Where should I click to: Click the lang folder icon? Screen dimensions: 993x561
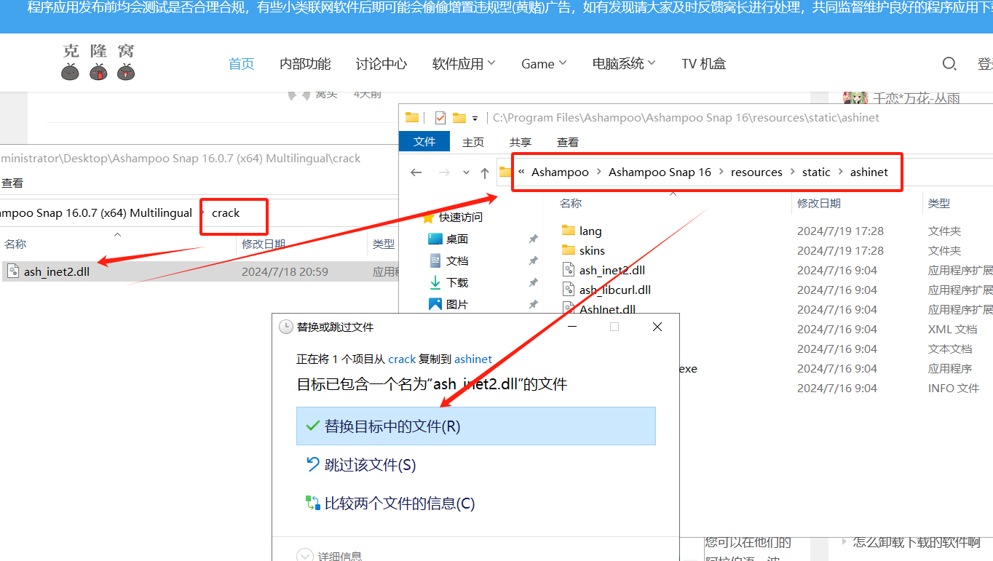coord(569,231)
